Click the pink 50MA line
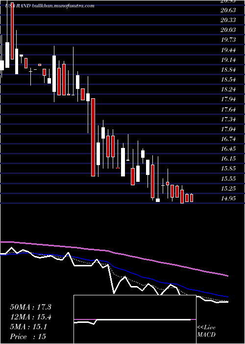The height and width of the screenshot is (344, 245). pyautogui.click(x=114, y=252)
